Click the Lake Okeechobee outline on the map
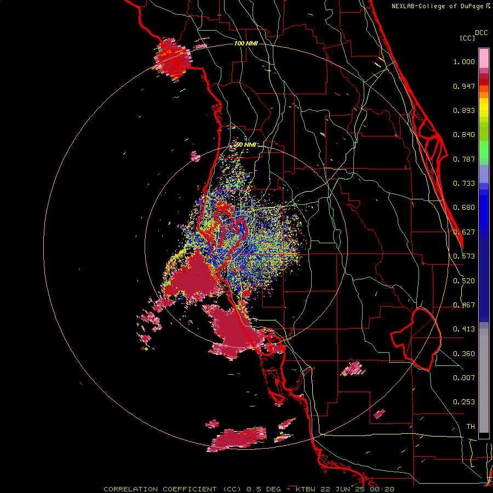The image size is (493, 493). [416, 340]
